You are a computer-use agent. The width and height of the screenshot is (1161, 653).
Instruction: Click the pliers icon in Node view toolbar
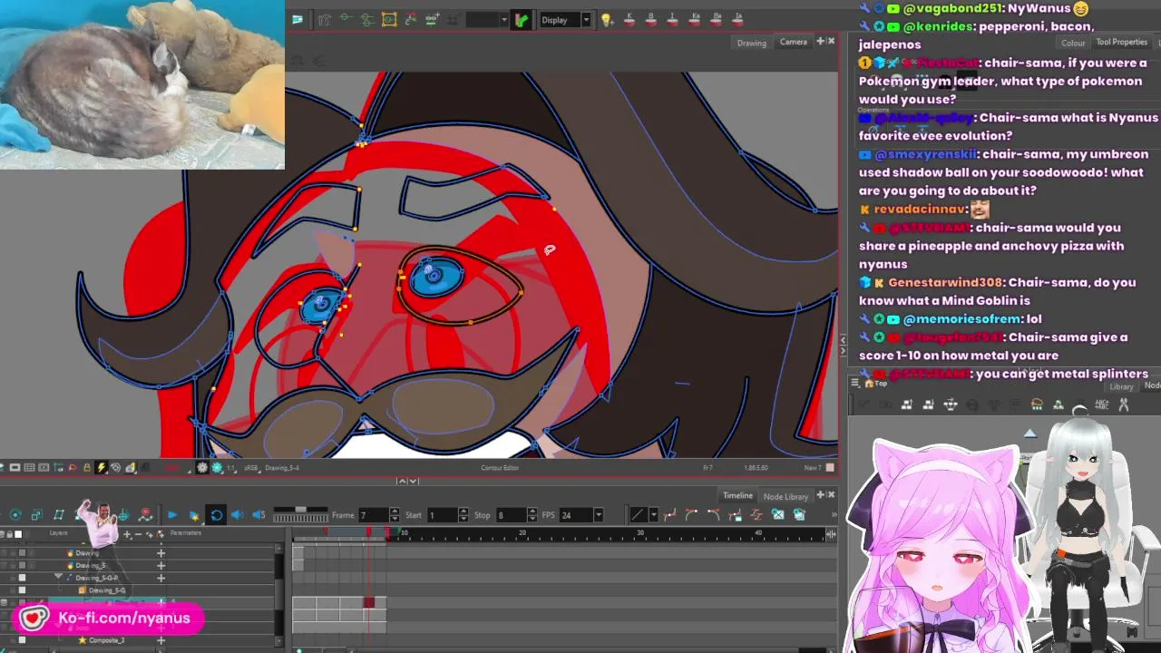tap(1124, 404)
